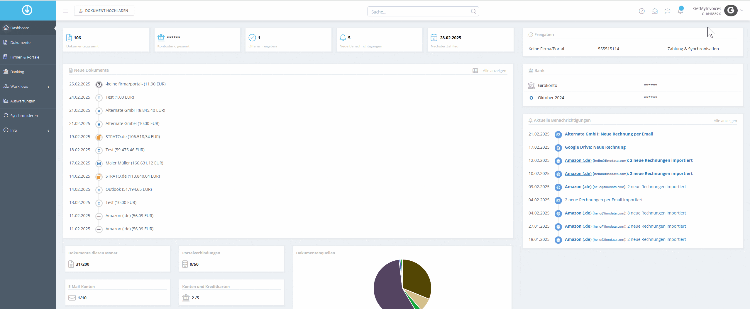Expand the account dropdown chevron next to avatar
Viewport: 750px width, 309px height.
coord(741,10)
